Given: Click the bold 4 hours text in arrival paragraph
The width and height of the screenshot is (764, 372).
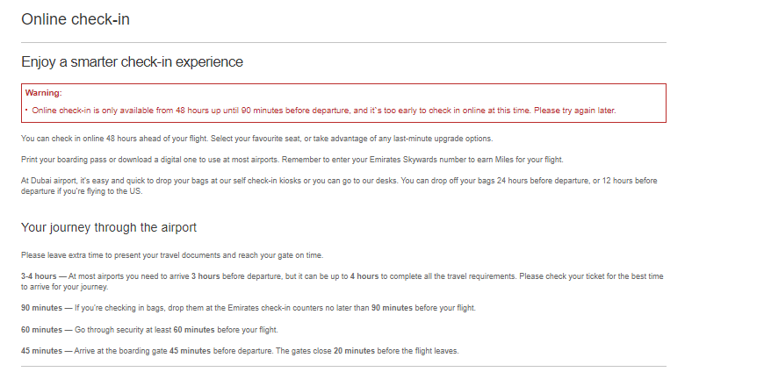Looking at the screenshot, I should 364,276.
